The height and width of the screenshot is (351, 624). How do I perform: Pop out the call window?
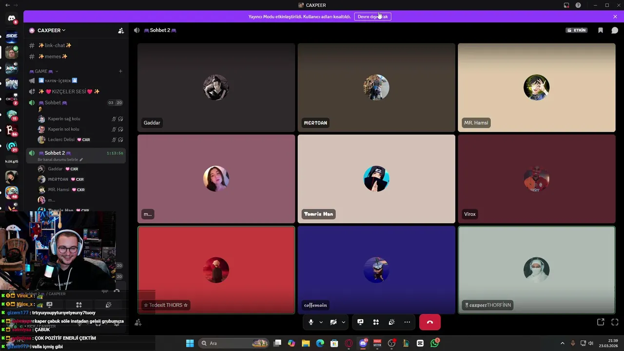601,322
